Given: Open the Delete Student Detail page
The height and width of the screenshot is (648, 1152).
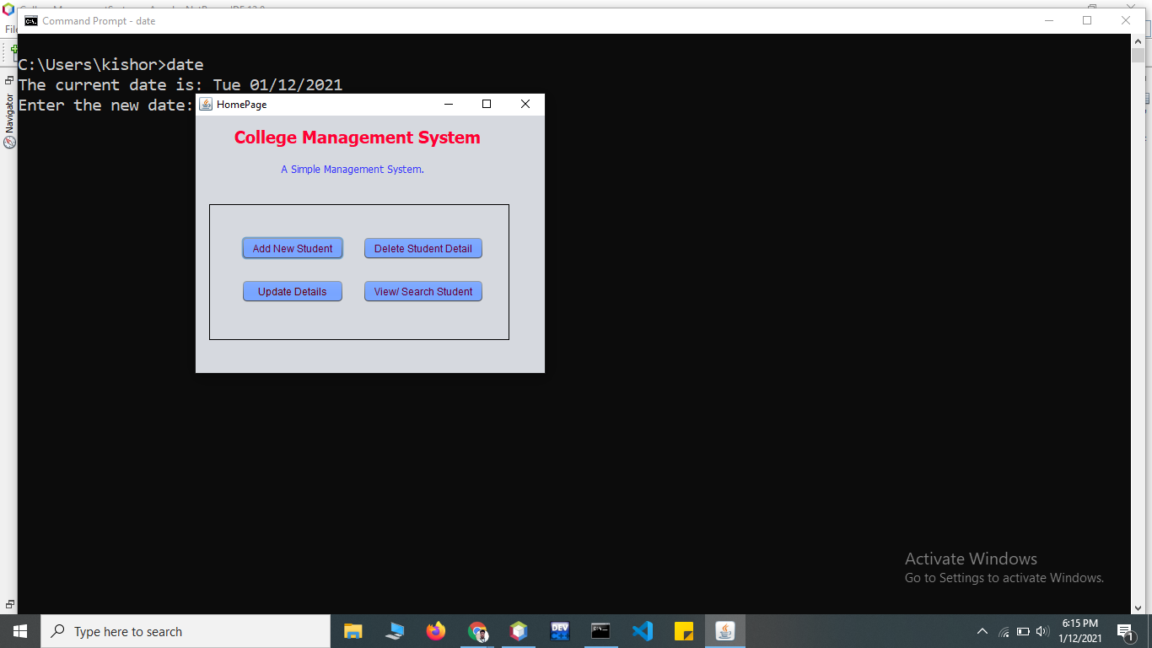Looking at the screenshot, I should [423, 248].
